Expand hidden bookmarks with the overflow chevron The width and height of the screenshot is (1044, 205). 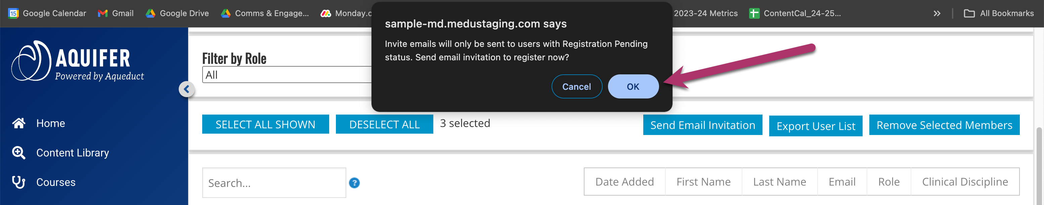tap(937, 13)
